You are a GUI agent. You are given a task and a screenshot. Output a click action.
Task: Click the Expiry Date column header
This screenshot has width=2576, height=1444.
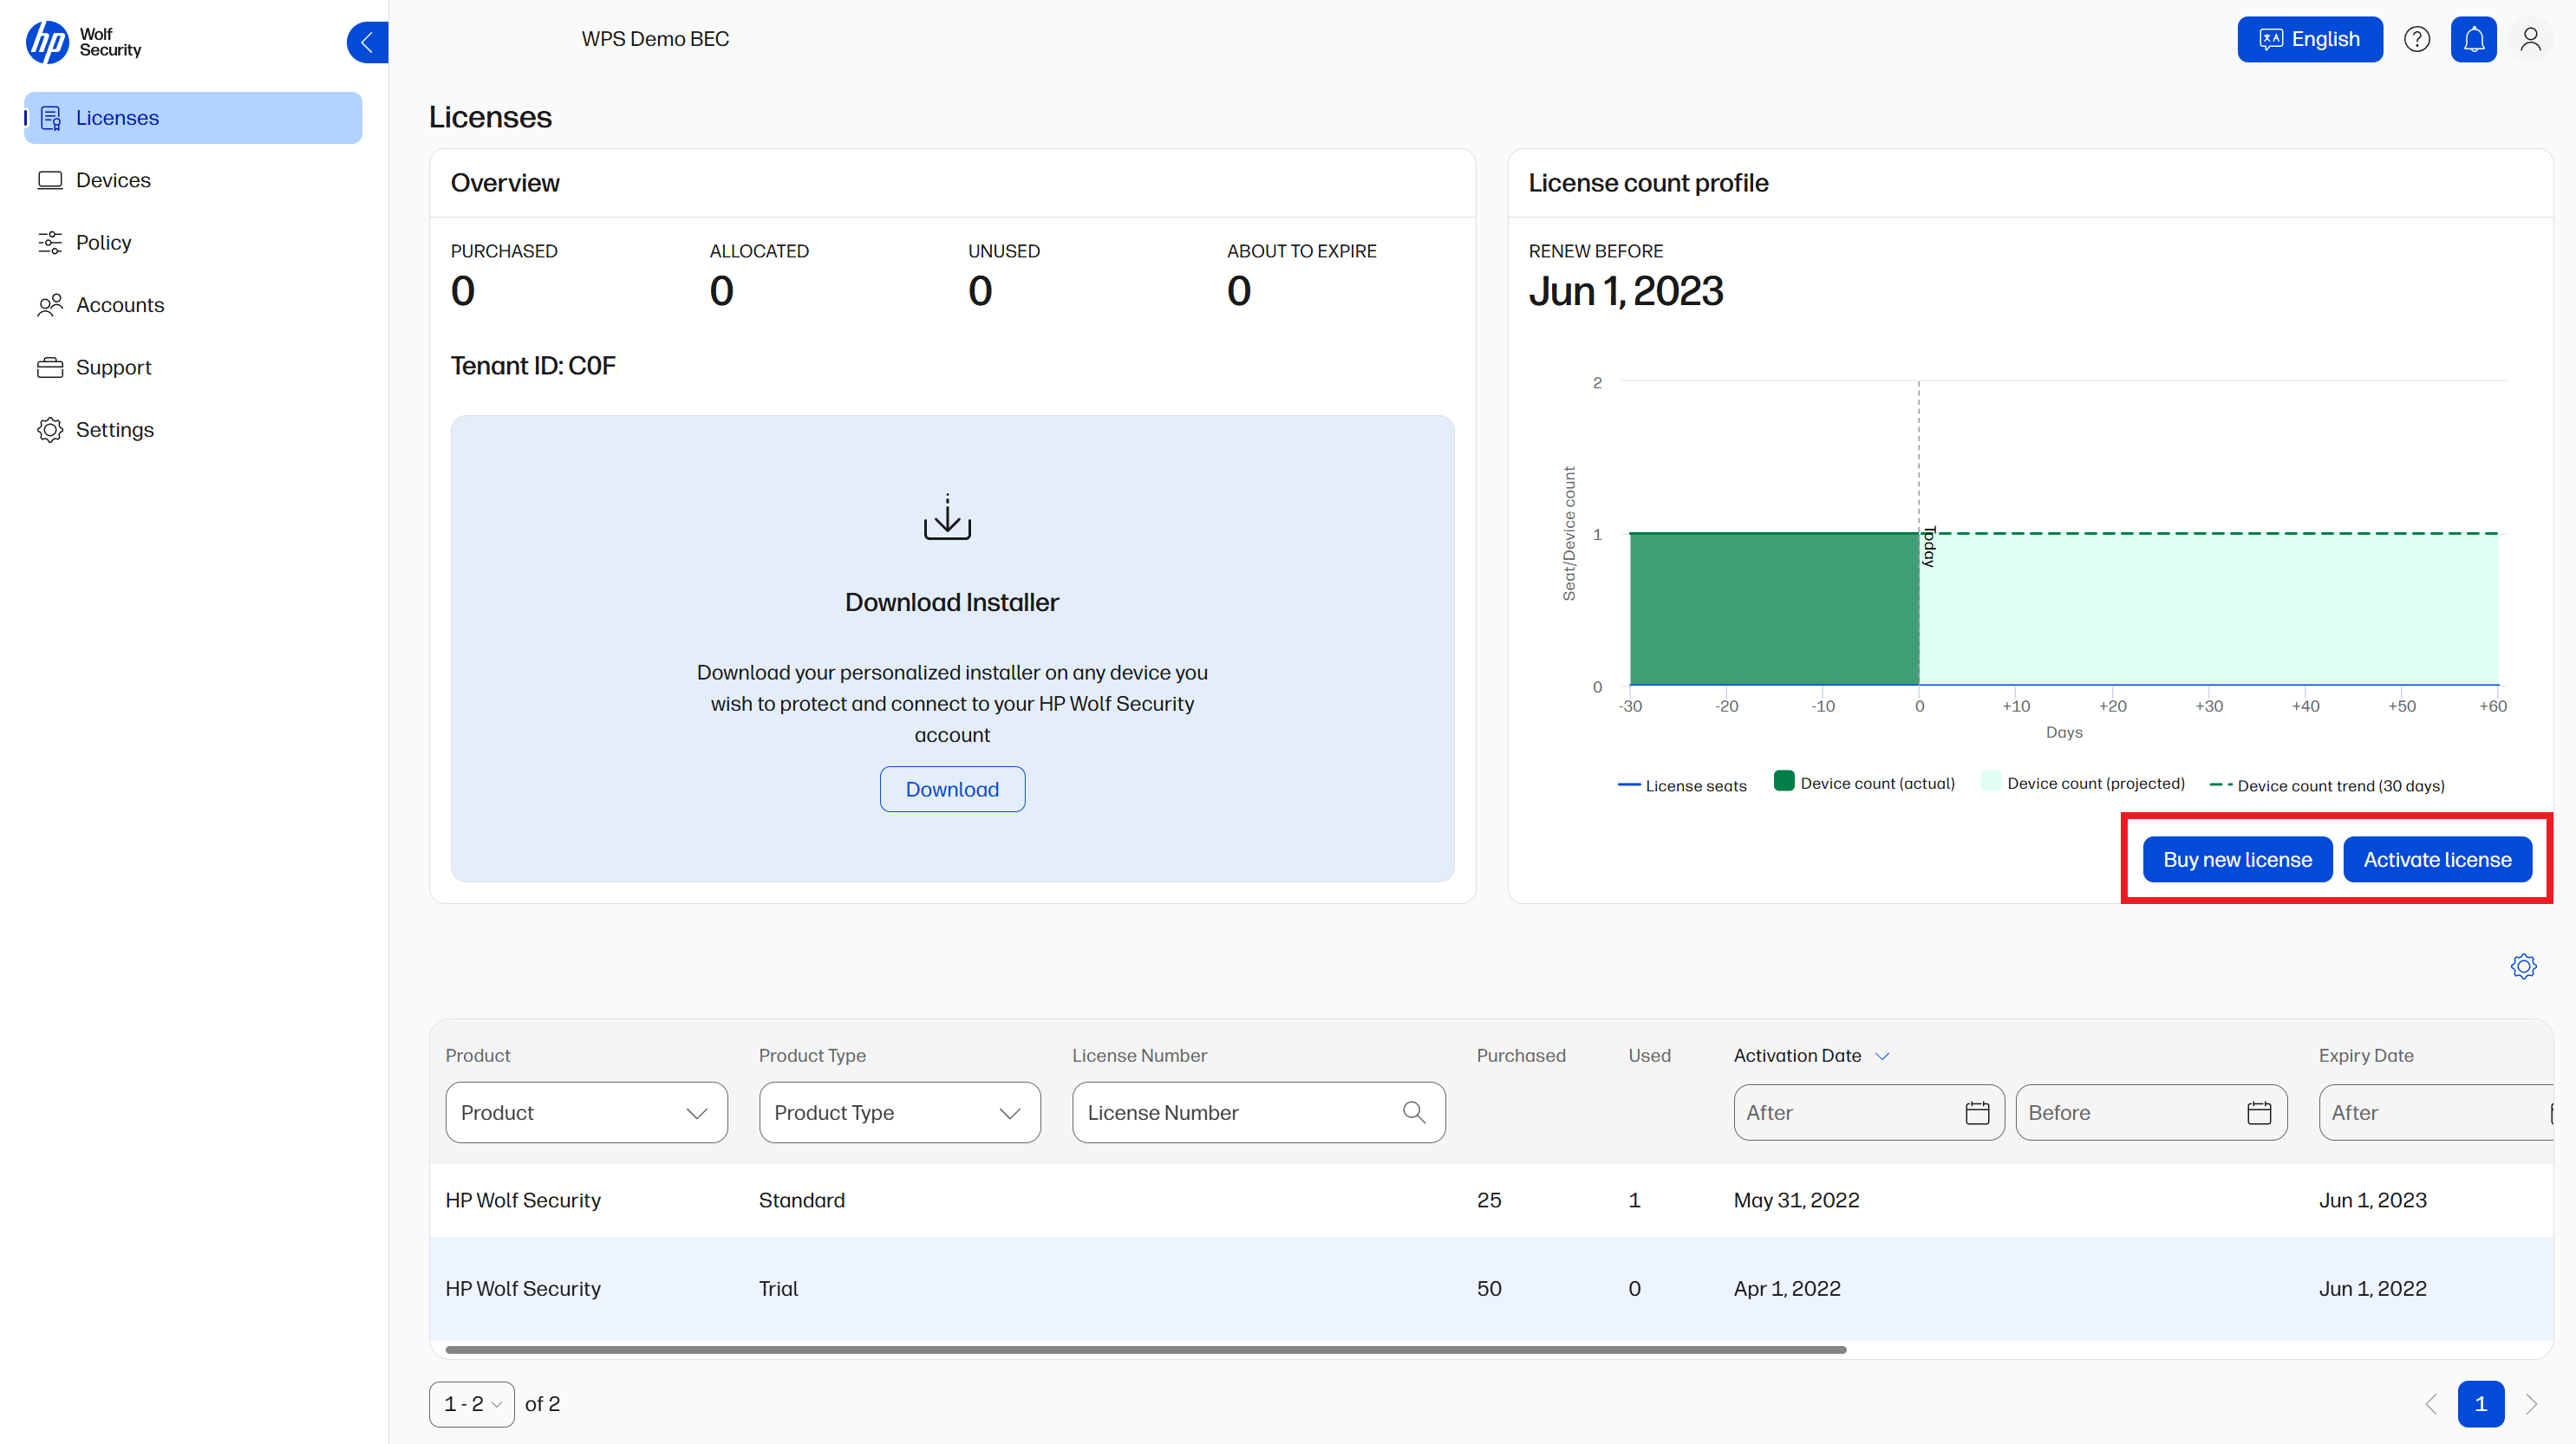[x=2366, y=1056]
